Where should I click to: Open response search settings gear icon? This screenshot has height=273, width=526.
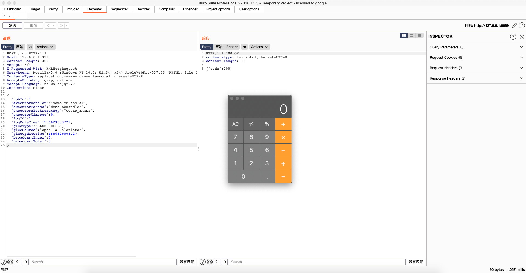coord(210,262)
